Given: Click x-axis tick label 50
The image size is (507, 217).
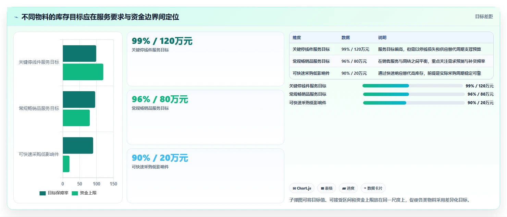Looking at the screenshot, I should 79,184.
